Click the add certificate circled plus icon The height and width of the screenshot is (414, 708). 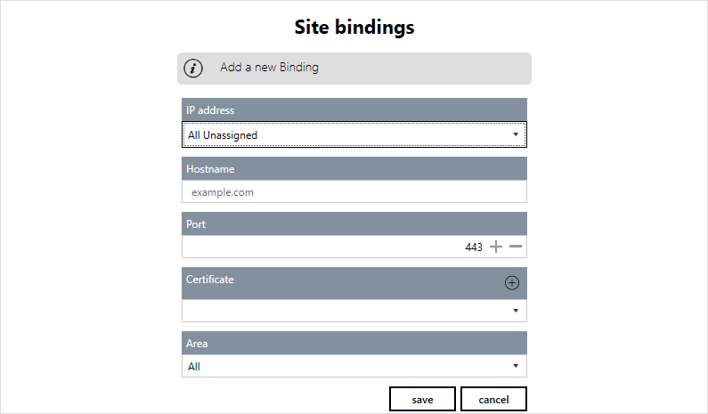click(512, 283)
